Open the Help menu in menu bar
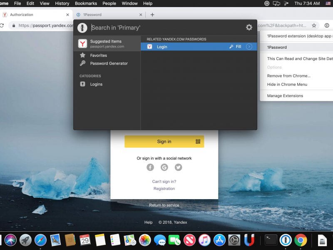 (148, 3)
